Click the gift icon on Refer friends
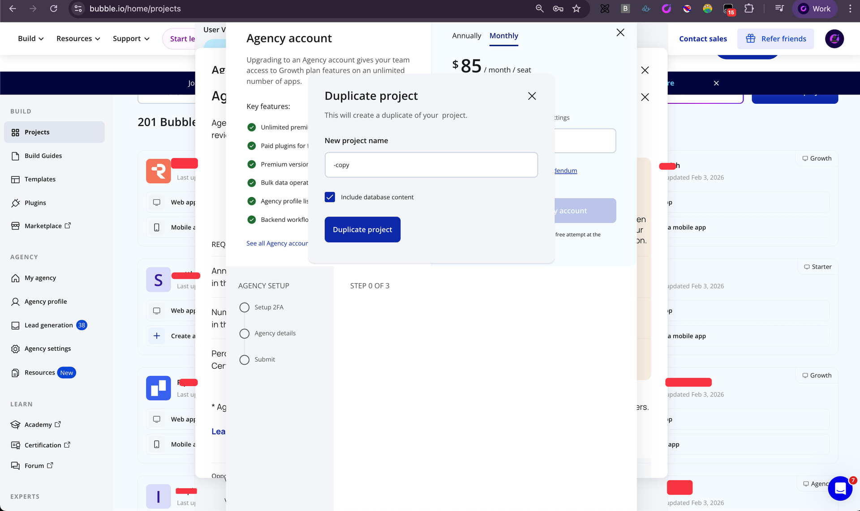Screen dimensions: 860x511 coord(750,39)
